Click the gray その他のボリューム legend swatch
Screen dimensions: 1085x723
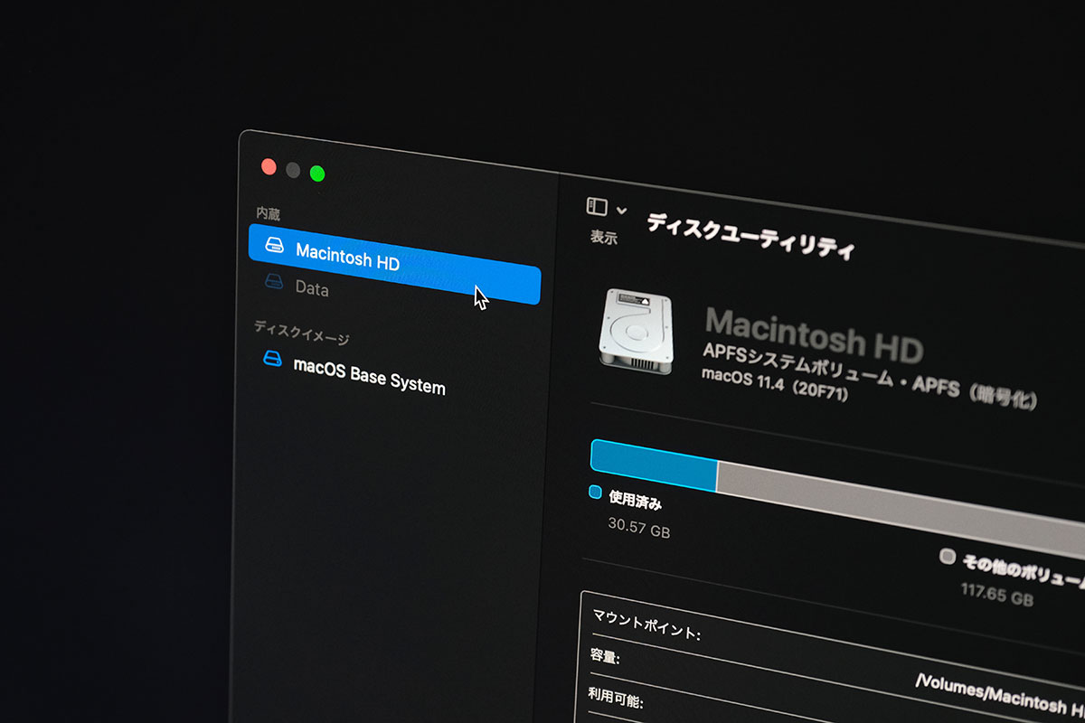947,557
